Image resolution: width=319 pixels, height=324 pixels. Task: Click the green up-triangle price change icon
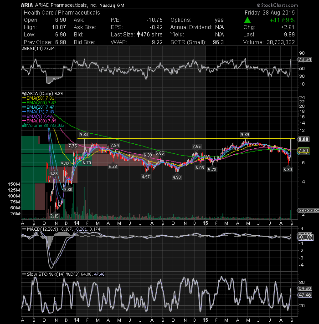pos(247,20)
